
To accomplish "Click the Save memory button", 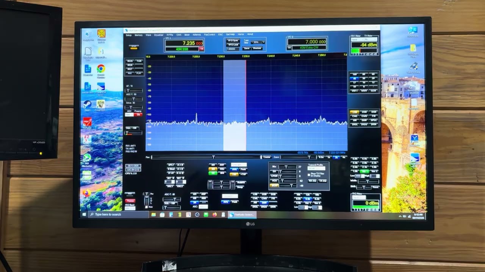I will coord(247,48).
